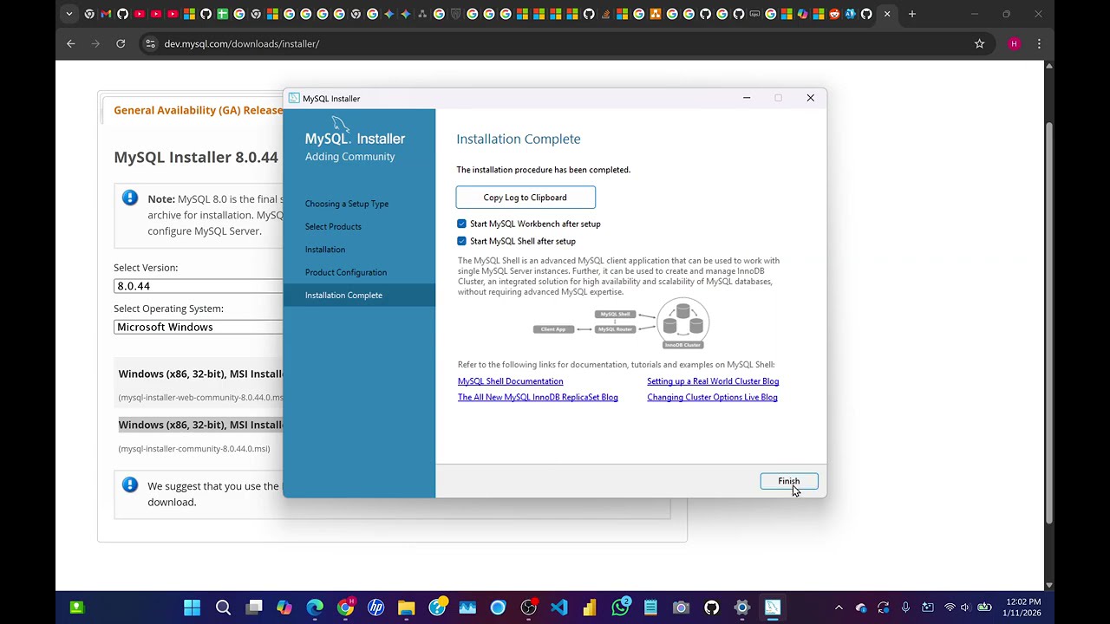Image resolution: width=1110 pixels, height=624 pixels.
Task: Switch to the Gmail tab
Action: [106, 14]
